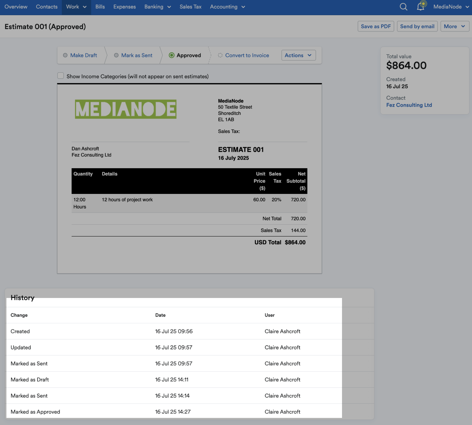The width and height of the screenshot is (472, 425).
Task: Click the 50 Textile Street address line
Action: (x=235, y=107)
